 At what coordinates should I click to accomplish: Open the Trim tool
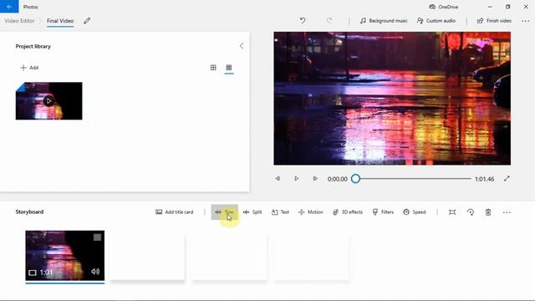click(224, 212)
